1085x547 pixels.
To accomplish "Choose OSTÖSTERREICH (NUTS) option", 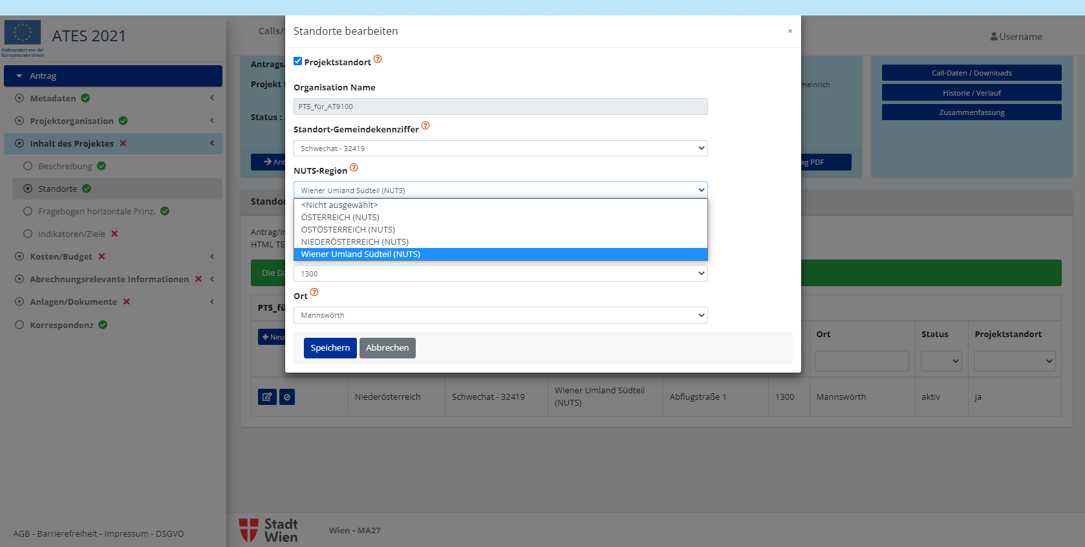I will click(348, 230).
